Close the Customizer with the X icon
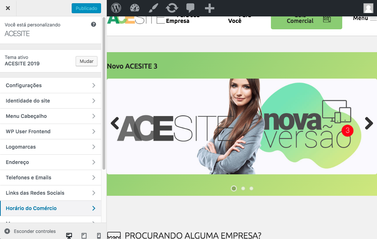The width and height of the screenshot is (377, 239). pos(8,8)
